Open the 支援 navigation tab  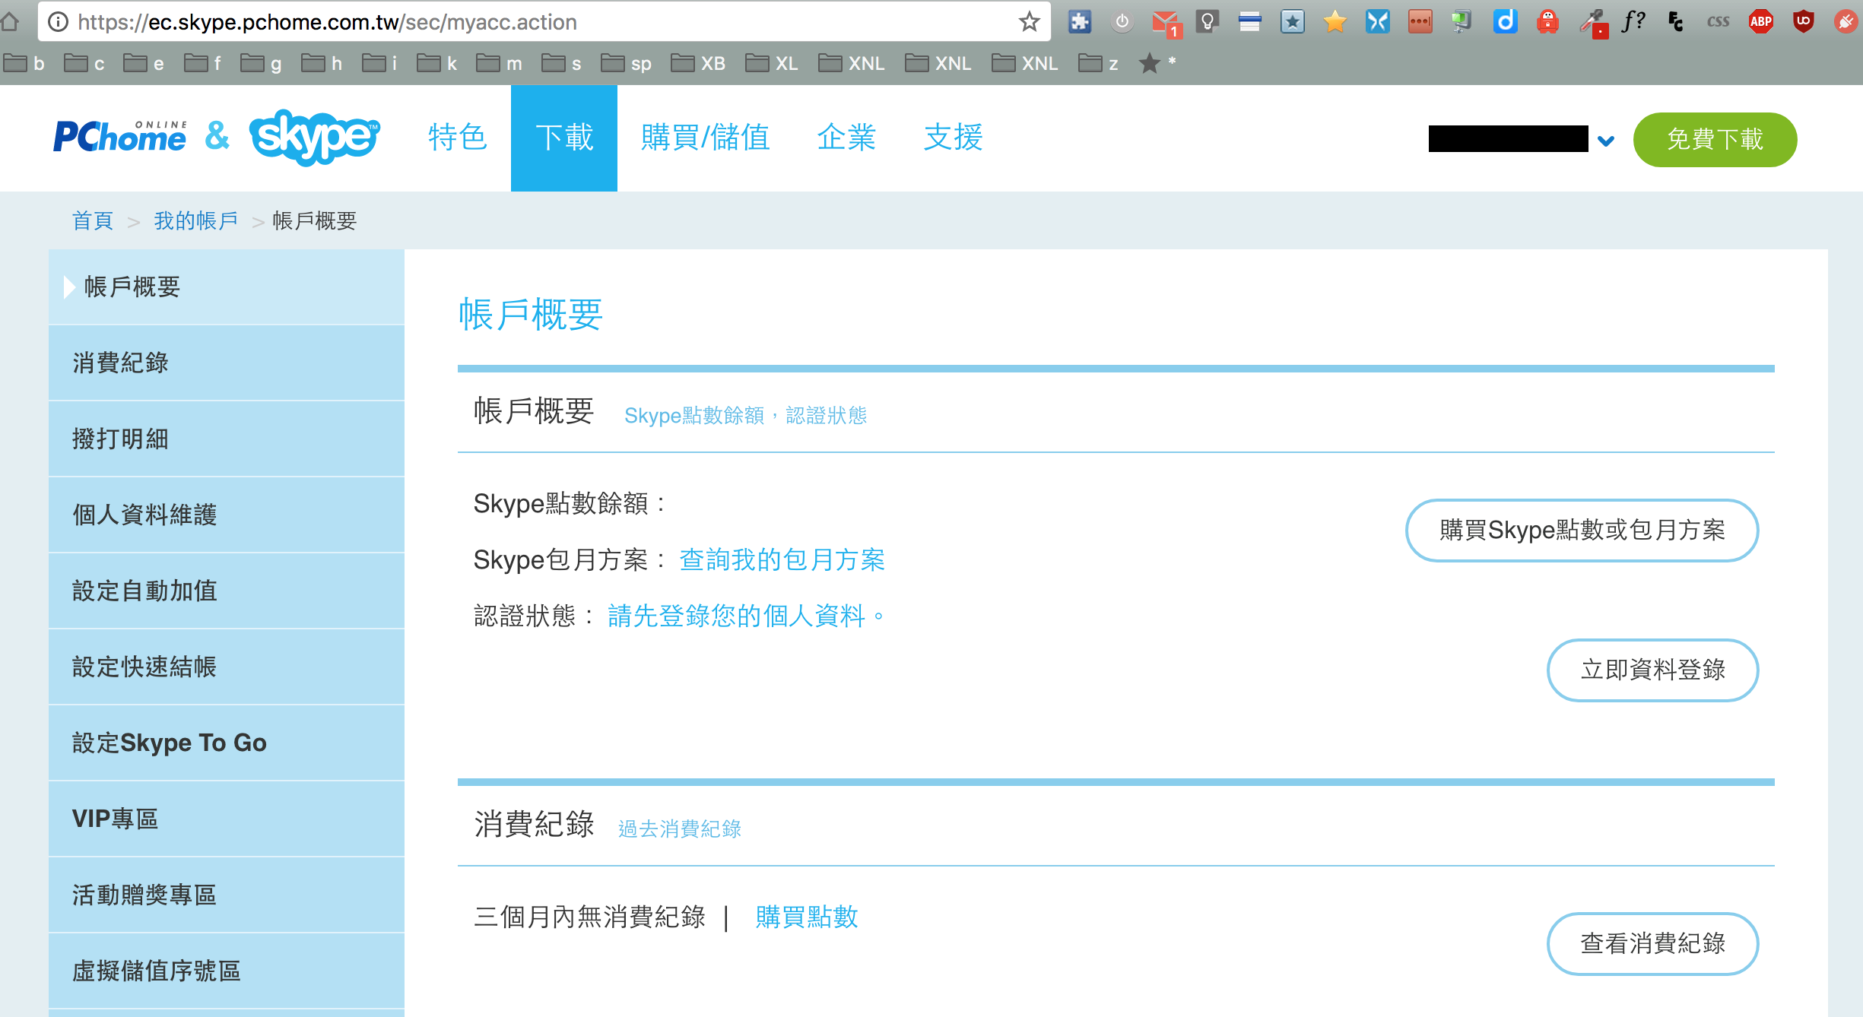[x=953, y=138]
